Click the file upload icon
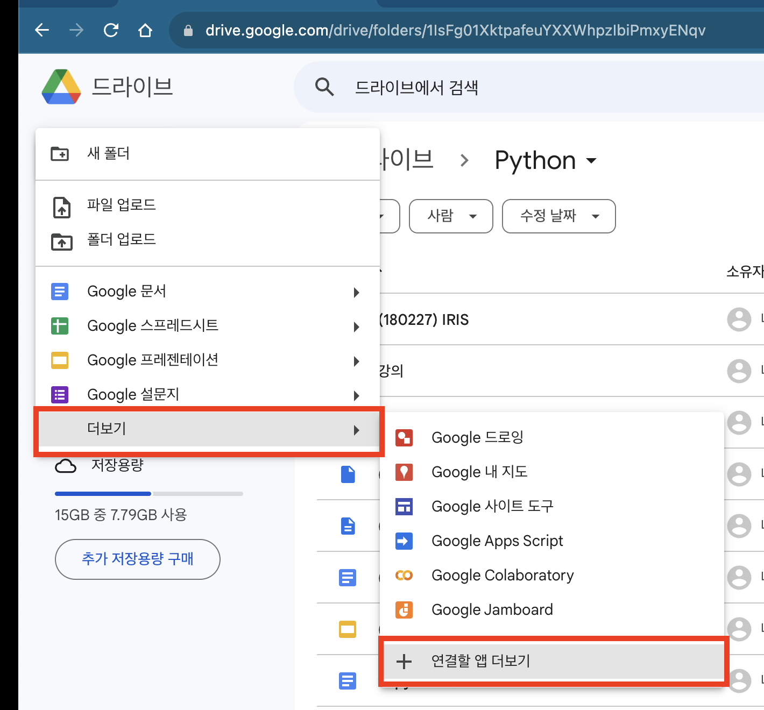This screenshot has height=710, width=764. (62, 208)
